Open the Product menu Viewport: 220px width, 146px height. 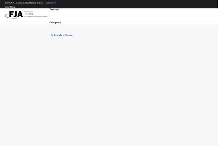tap(54, 9)
